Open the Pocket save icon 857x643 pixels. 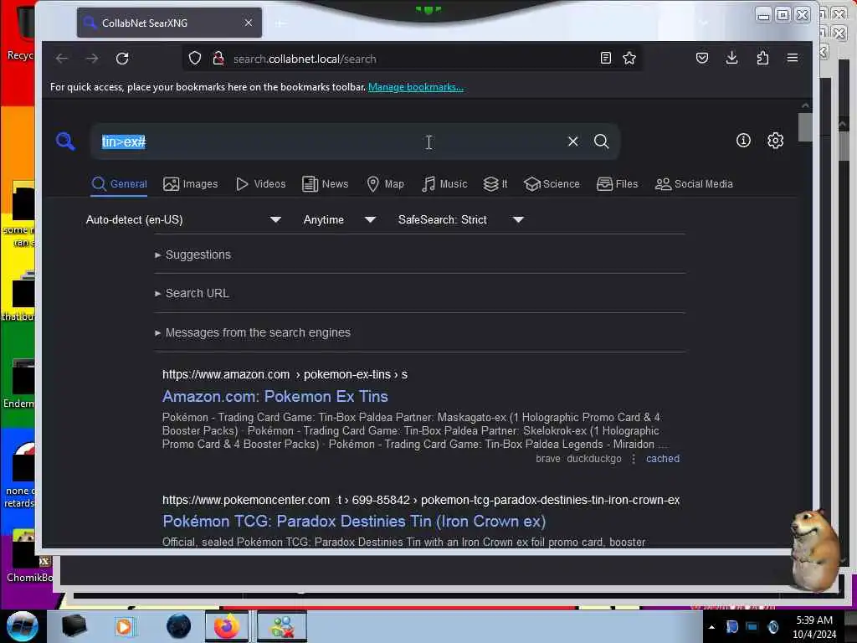[702, 58]
